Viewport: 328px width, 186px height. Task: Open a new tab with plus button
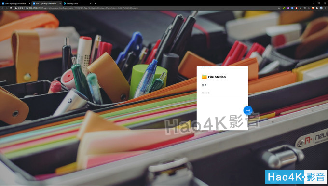point(96,3)
